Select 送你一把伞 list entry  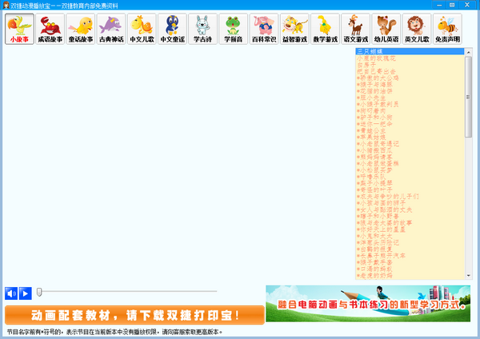410,124
